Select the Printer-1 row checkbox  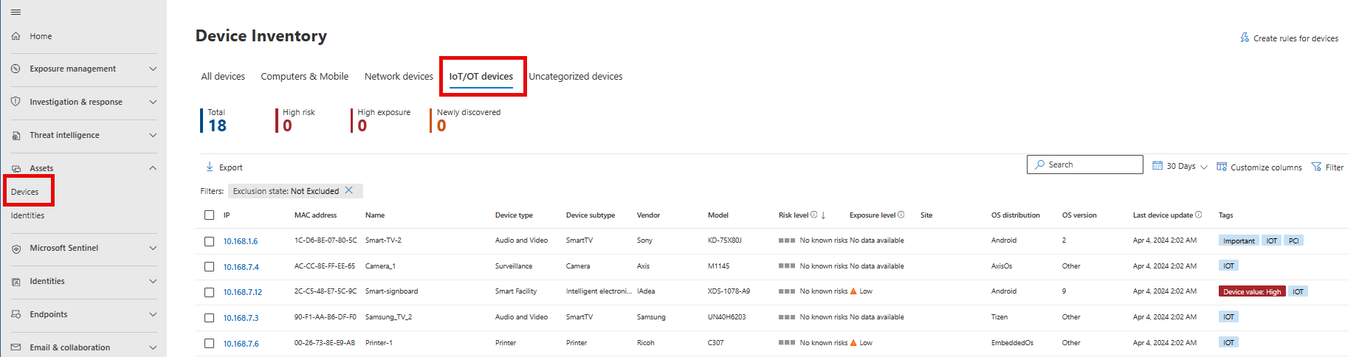[210, 344]
